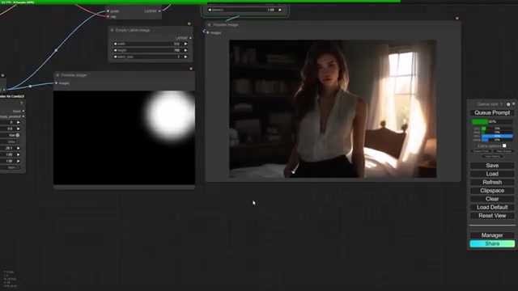
Task: Click the height value field on the latent node
Action: 151,50
